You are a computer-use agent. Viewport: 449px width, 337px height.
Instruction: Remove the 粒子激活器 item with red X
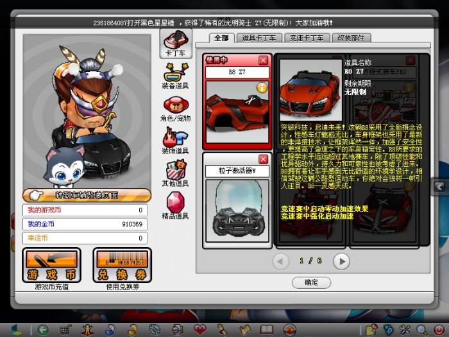[263, 159]
